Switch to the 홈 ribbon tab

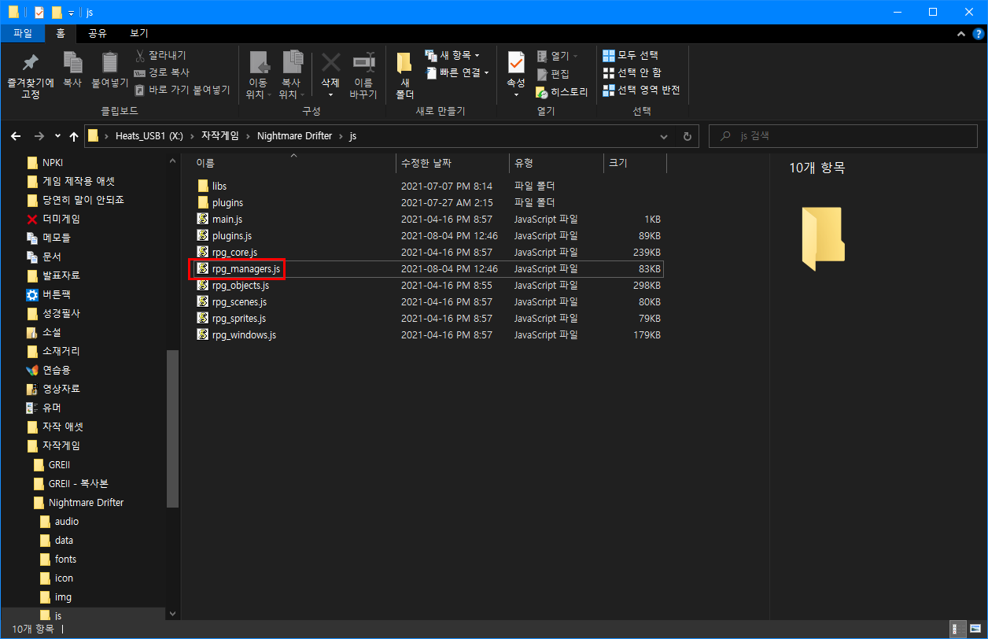61,33
